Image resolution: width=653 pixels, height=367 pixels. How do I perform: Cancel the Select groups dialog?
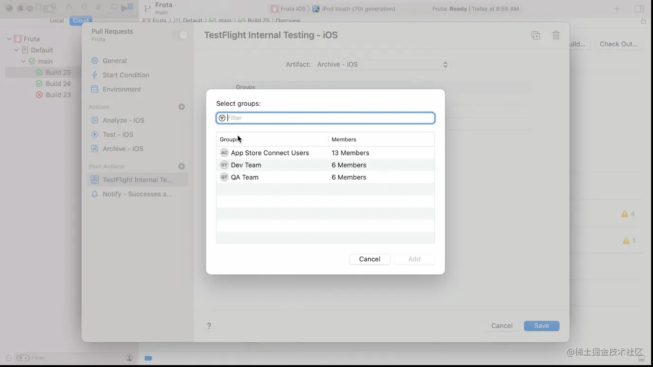pyautogui.click(x=370, y=259)
